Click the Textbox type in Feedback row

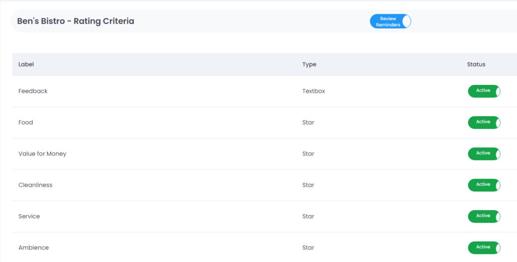(314, 91)
